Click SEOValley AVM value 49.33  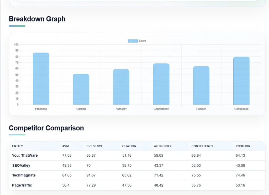point(67,166)
